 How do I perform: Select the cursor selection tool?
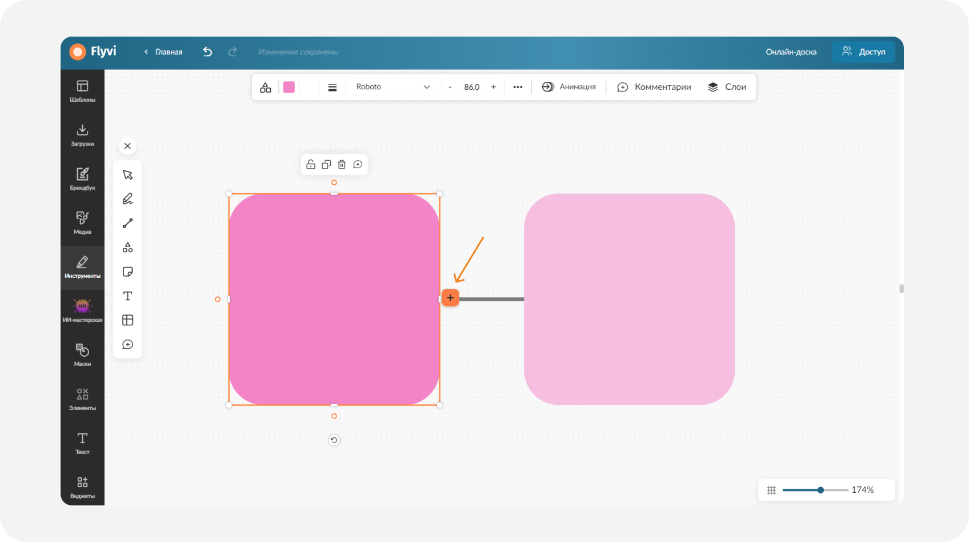click(127, 174)
